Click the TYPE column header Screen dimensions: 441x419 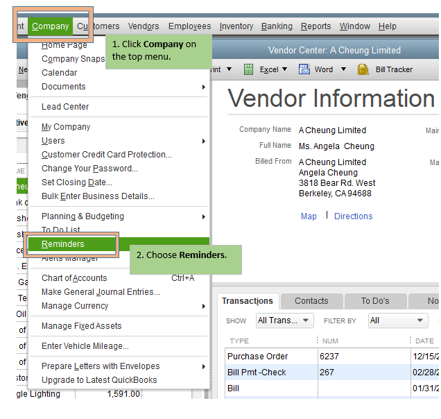(239, 341)
